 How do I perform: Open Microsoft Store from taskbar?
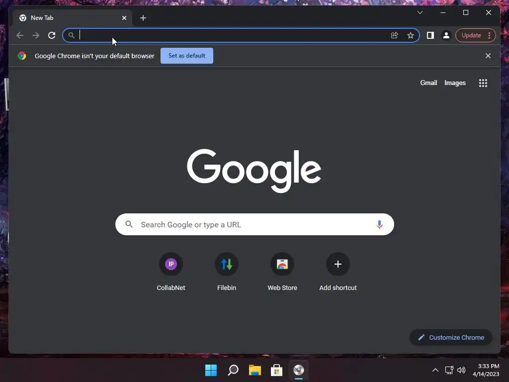click(276, 370)
